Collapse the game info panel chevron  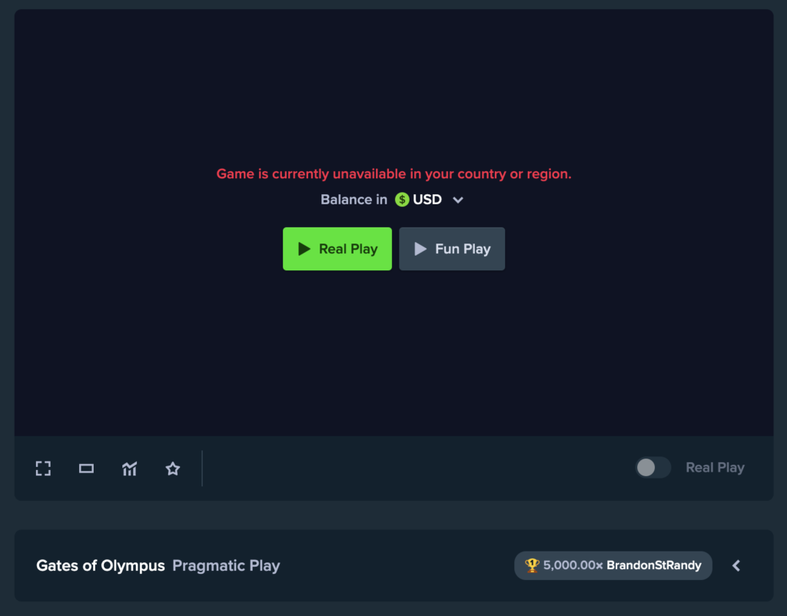click(x=736, y=566)
